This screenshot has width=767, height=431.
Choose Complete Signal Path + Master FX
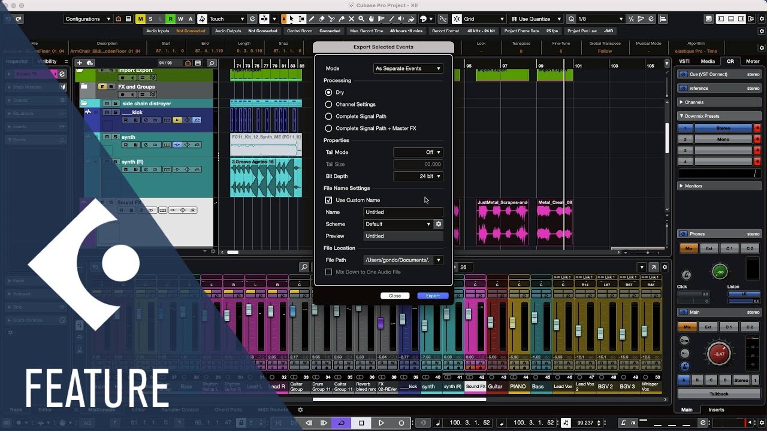coord(328,128)
